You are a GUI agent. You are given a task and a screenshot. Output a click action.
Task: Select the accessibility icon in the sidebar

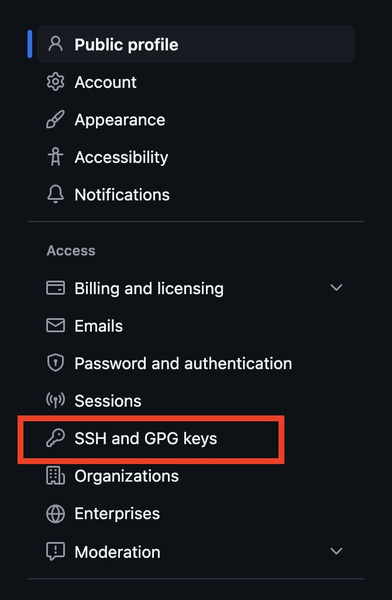pyautogui.click(x=55, y=156)
